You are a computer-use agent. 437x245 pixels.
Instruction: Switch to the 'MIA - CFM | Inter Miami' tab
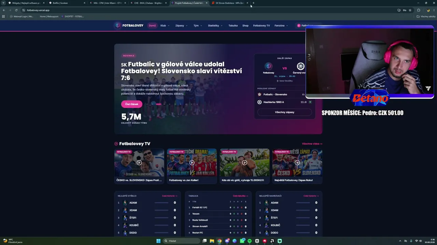pos(108,3)
